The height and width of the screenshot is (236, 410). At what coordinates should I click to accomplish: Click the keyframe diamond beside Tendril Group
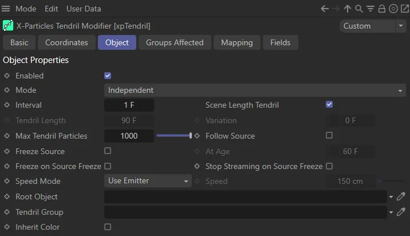(7, 212)
